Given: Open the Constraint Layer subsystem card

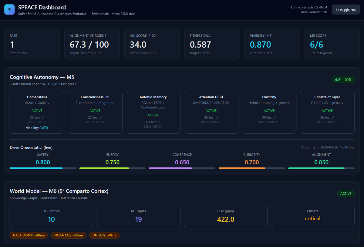Looking at the screenshot, I should (x=327, y=112).
